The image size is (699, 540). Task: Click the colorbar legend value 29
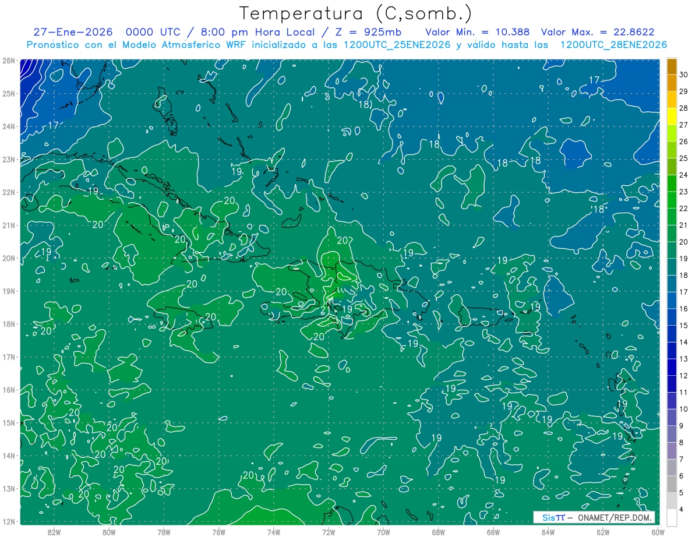(x=684, y=91)
